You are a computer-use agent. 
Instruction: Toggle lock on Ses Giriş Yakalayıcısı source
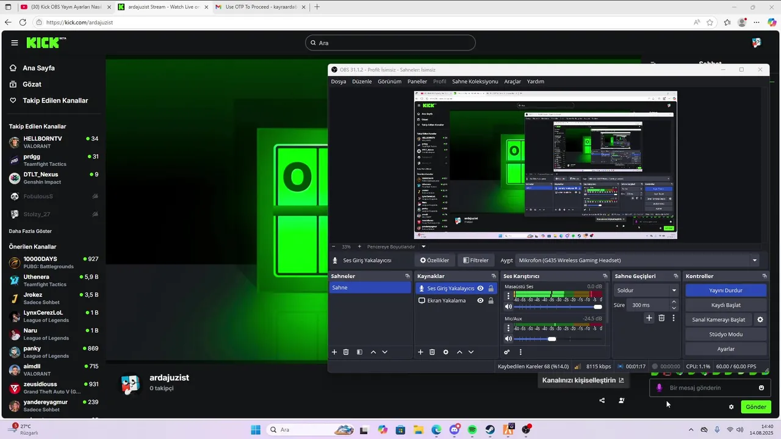click(491, 288)
